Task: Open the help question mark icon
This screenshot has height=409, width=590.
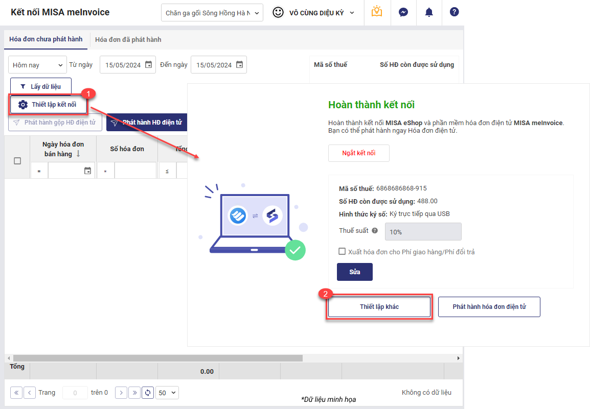Action: point(454,12)
